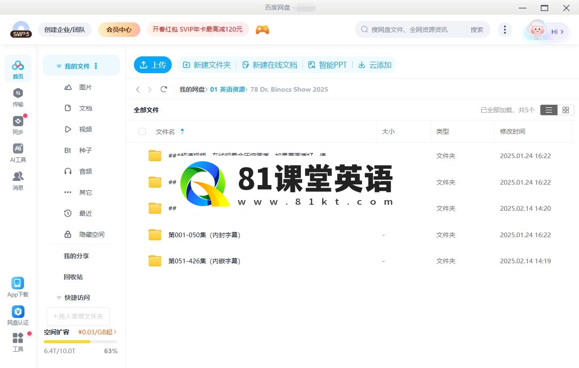Click the game controller icon

pyautogui.click(x=262, y=29)
